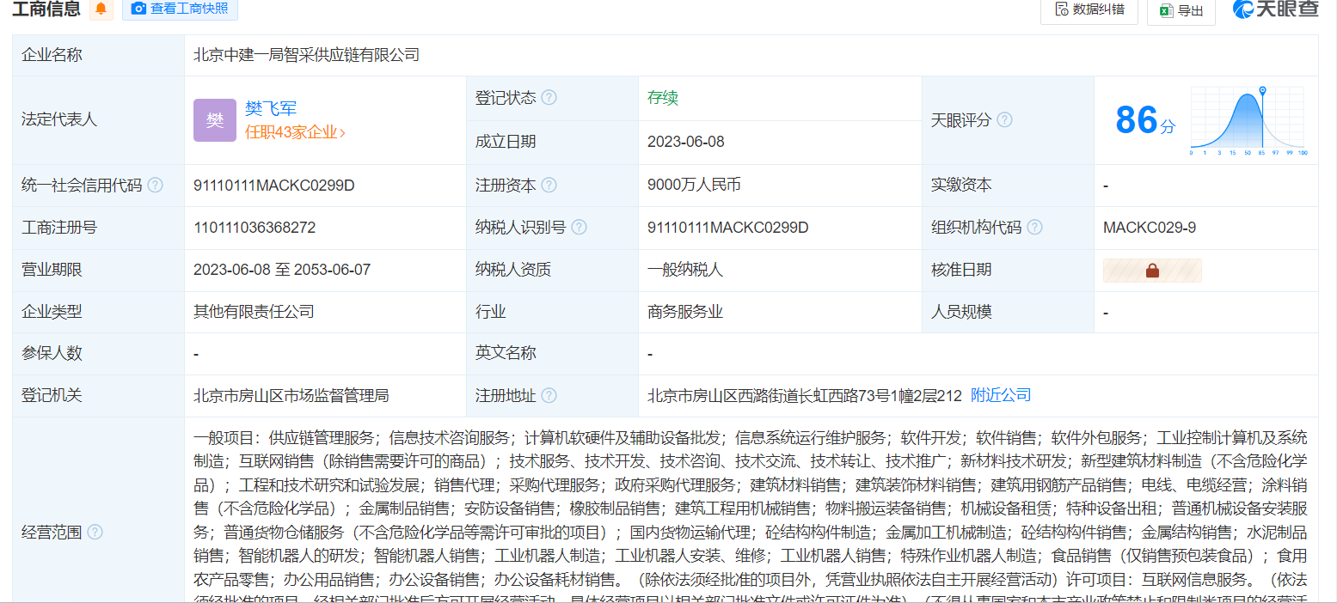The height and width of the screenshot is (603, 1337).
Task: Click the 工商注册号 label cell
Action: pyautogui.click(x=98, y=228)
